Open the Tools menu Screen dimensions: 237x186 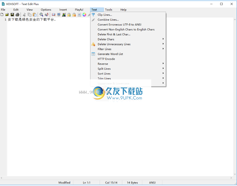[x=109, y=10]
